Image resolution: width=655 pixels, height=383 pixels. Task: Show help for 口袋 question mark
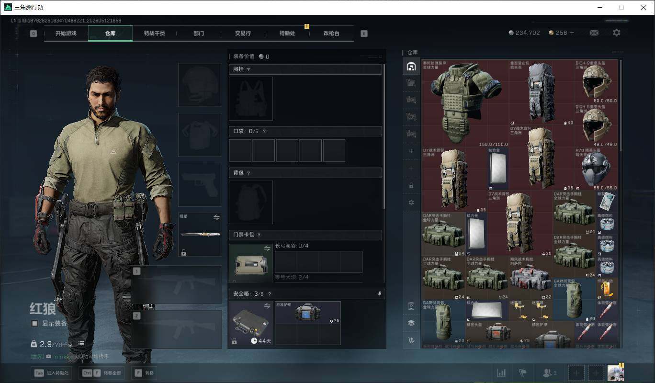[x=264, y=131]
